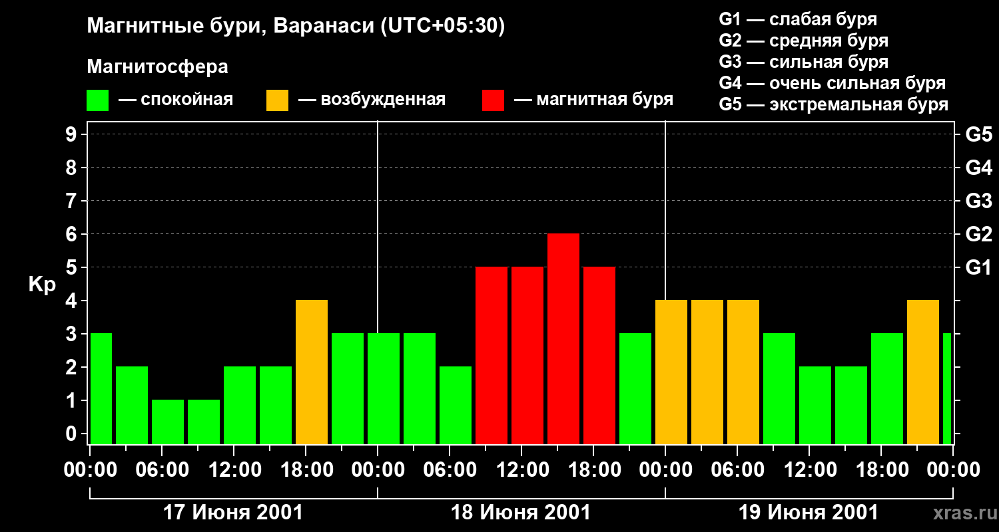Click the "G5 — экстремальная буря" legend line
Image resolution: width=999 pixels, height=532 pixels.
[x=833, y=104]
